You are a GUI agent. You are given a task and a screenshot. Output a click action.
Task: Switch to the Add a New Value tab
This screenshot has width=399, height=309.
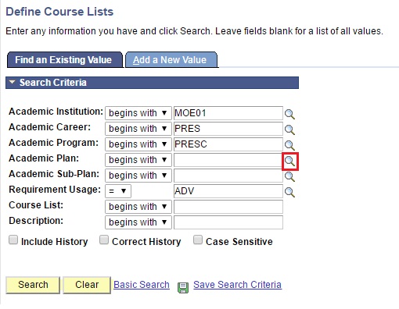pos(171,60)
